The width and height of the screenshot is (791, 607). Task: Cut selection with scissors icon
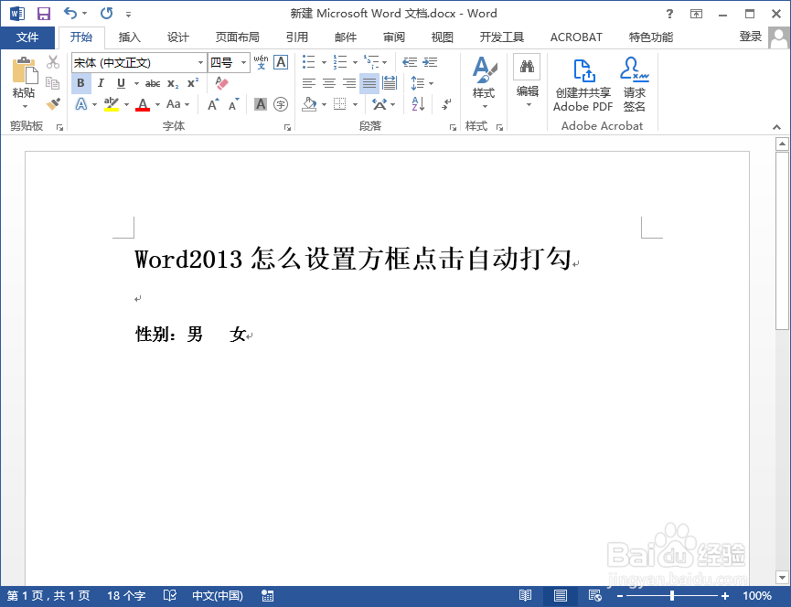point(53,62)
